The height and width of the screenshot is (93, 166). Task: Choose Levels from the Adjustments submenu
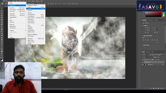pos(36,7)
